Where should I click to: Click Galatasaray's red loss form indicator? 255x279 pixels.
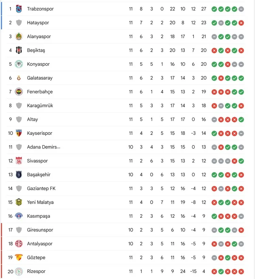[221, 78]
